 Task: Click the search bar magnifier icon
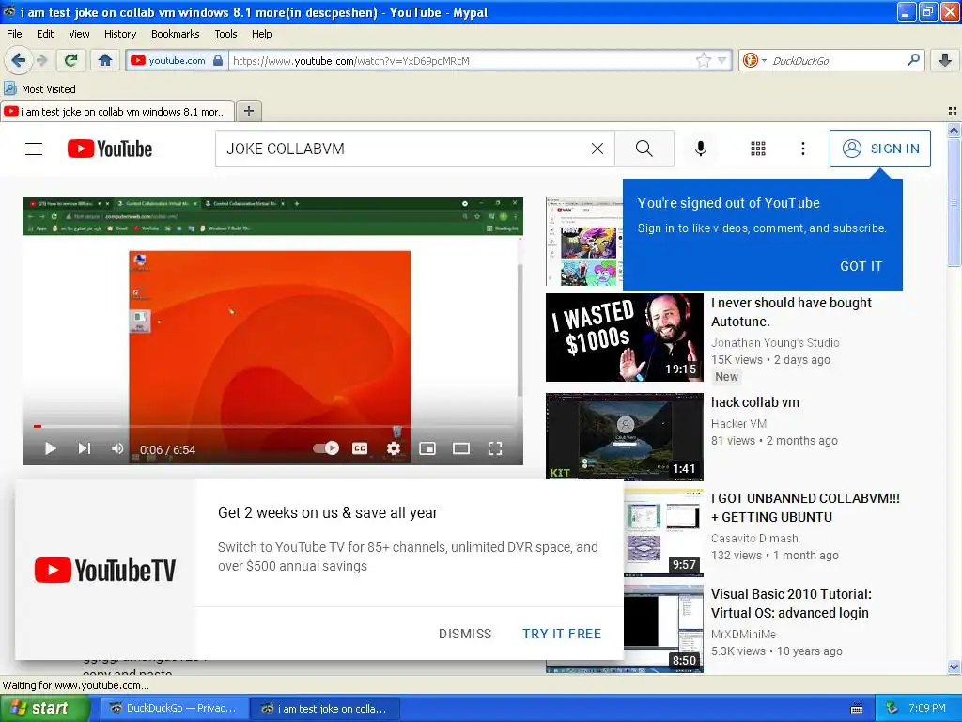[913, 60]
